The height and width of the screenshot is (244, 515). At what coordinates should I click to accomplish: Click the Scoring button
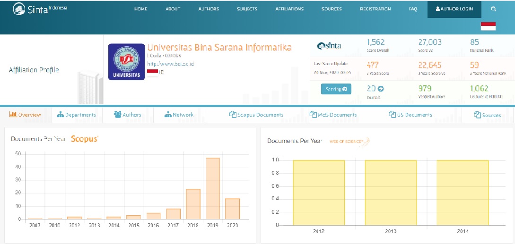pyautogui.click(x=336, y=89)
